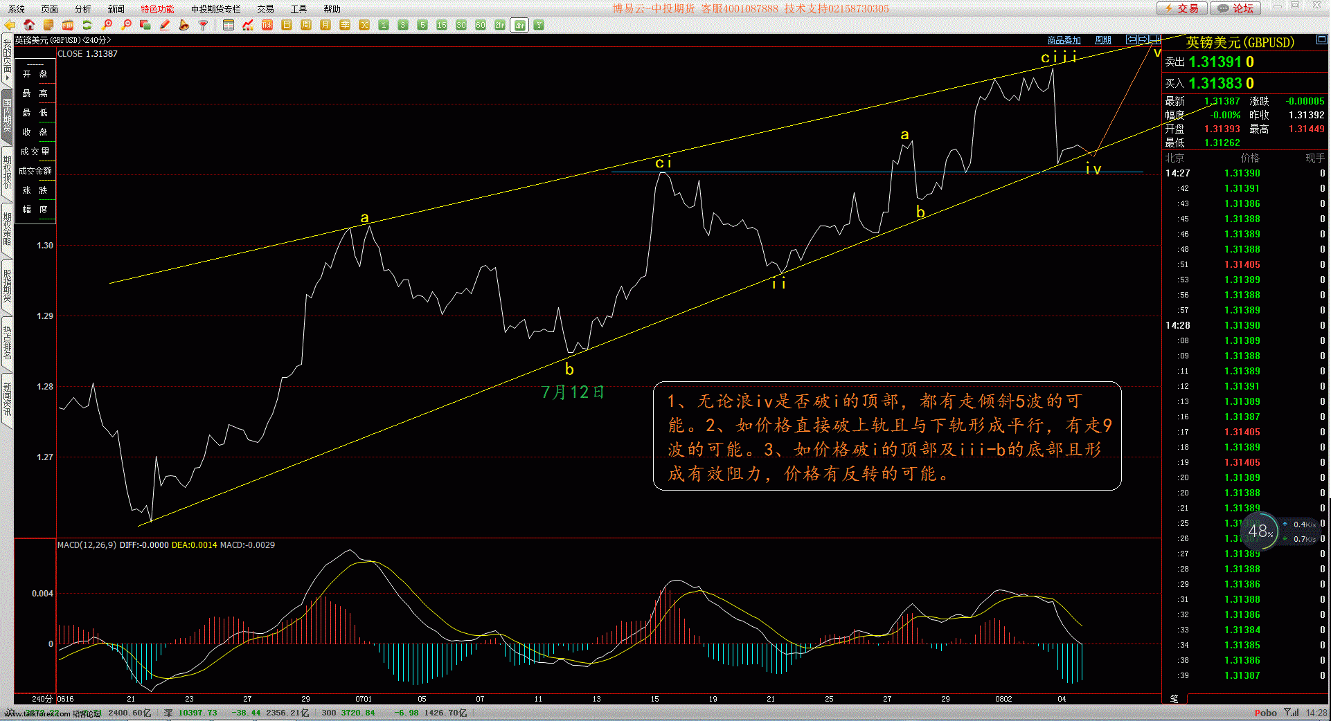Click the 周期 link above chart
The image size is (1331, 721).
coord(1103,40)
